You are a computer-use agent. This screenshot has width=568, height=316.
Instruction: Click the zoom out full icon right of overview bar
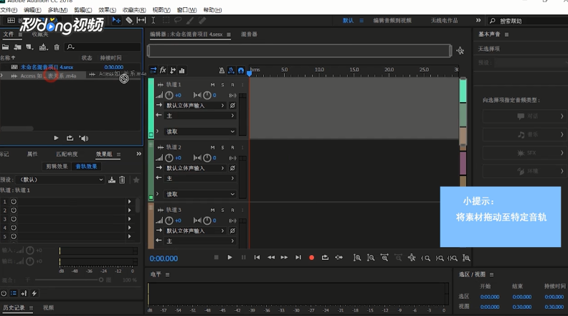(460, 51)
